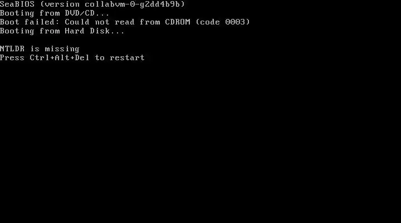
Task: Click the '(code 0003)' error code
Action: point(223,22)
